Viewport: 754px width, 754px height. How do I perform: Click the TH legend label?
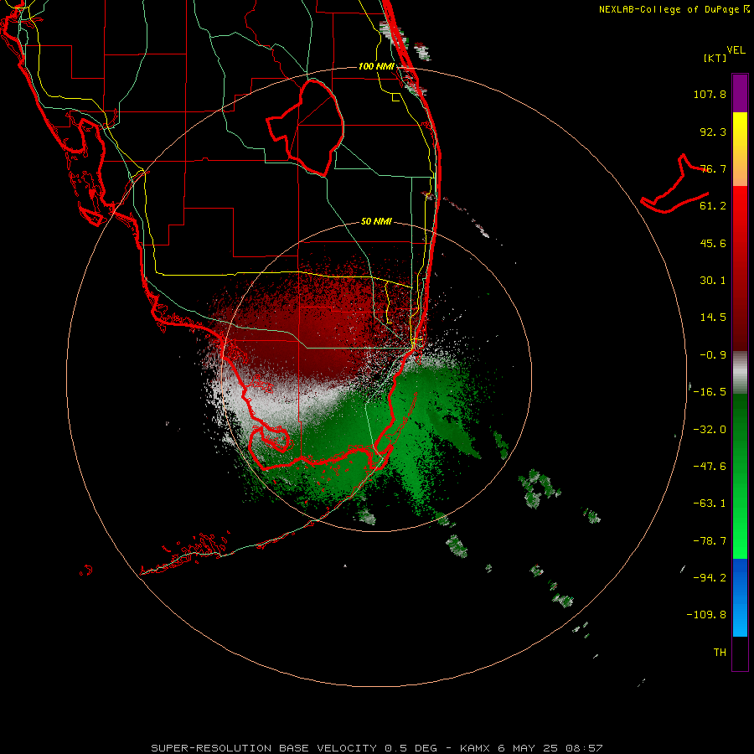click(x=720, y=653)
